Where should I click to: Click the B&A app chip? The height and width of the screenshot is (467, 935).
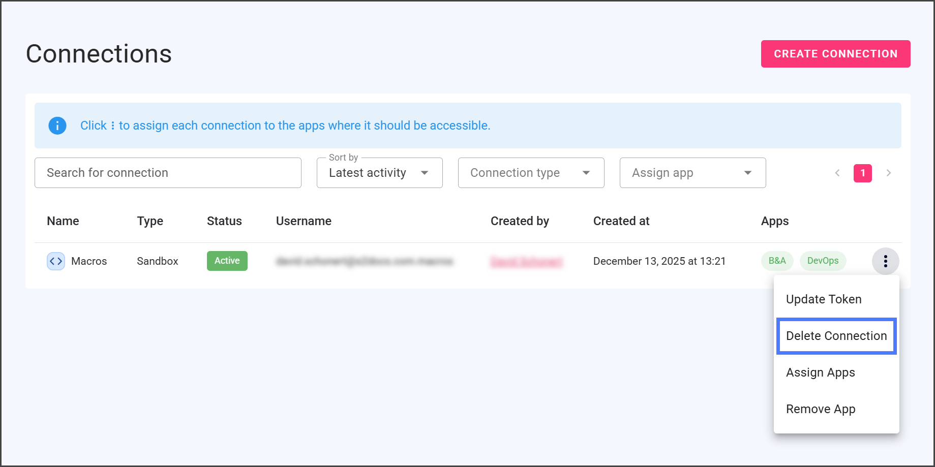coord(777,261)
